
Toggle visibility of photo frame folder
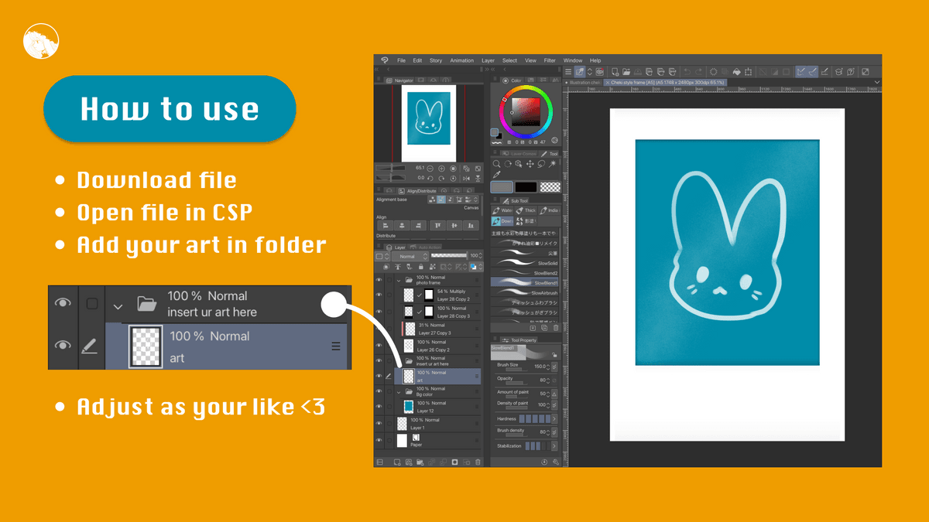click(x=379, y=280)
